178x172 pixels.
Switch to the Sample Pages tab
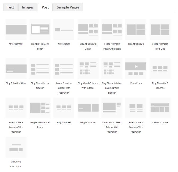point(68,7)
